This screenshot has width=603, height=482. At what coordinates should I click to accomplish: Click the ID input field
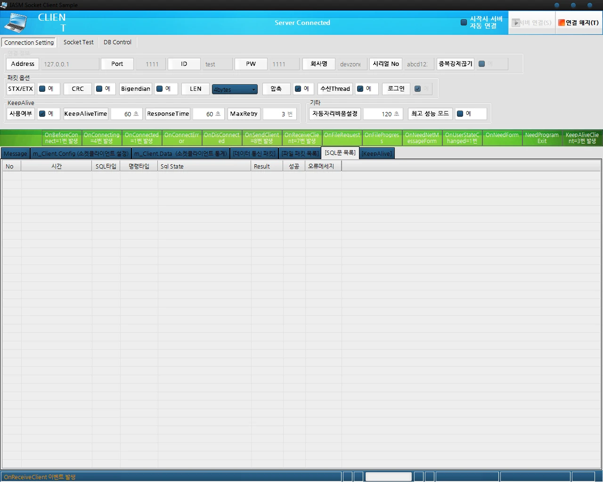point(217,64)
